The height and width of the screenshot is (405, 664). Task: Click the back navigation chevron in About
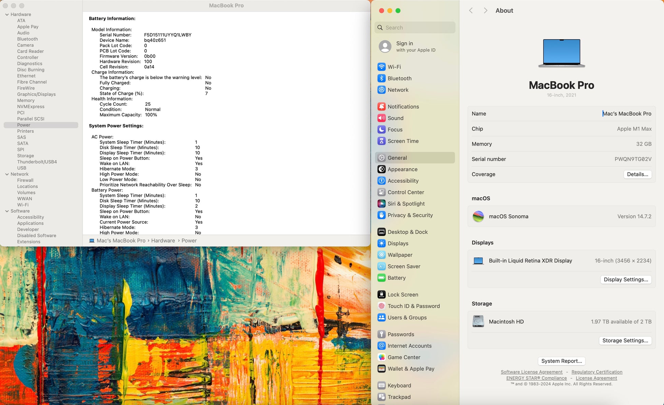click(471, 11)
